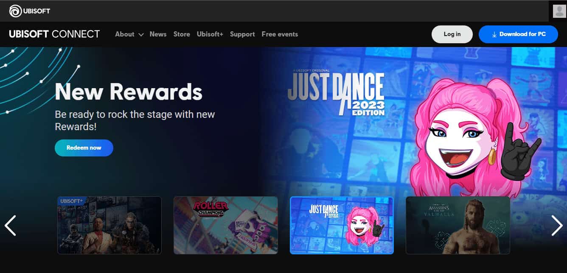
Task: Select the Roller Champions carousel thumbnail
Action: (x=226, y=225)
